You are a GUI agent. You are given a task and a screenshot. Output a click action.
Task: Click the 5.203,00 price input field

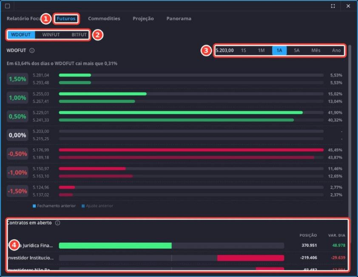pos(224,50)
